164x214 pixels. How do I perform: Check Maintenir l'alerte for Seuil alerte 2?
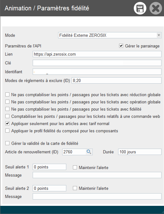click(x=75, y=188)
